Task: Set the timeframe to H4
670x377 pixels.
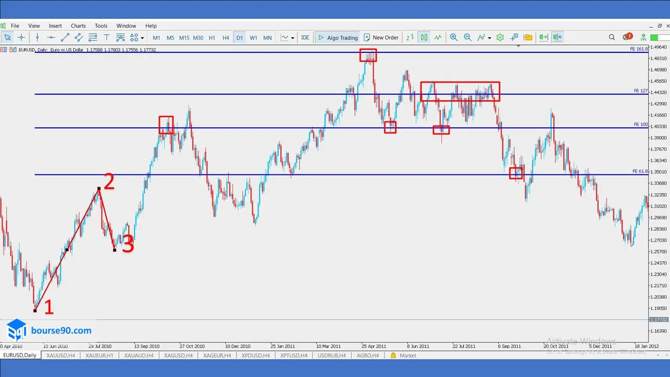Action: click(226, 38)
